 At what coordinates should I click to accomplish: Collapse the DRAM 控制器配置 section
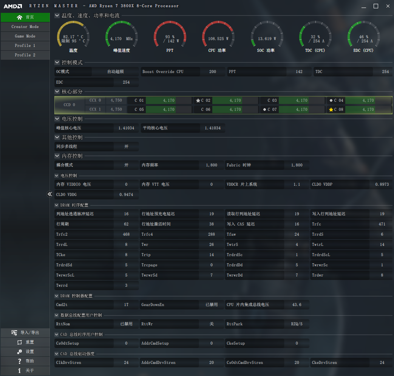[57, 296]
